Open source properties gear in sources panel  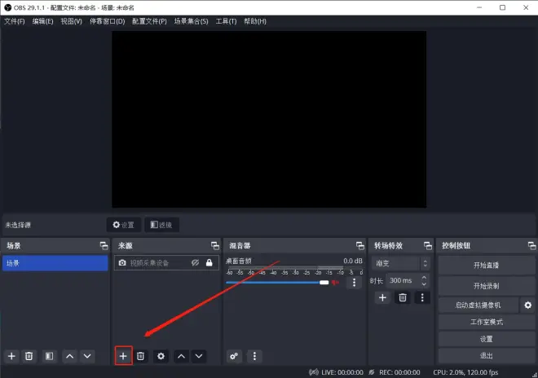(161, 356)
